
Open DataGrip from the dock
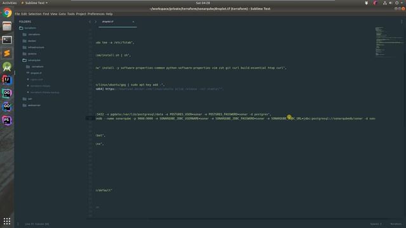[x=7, y=93]
